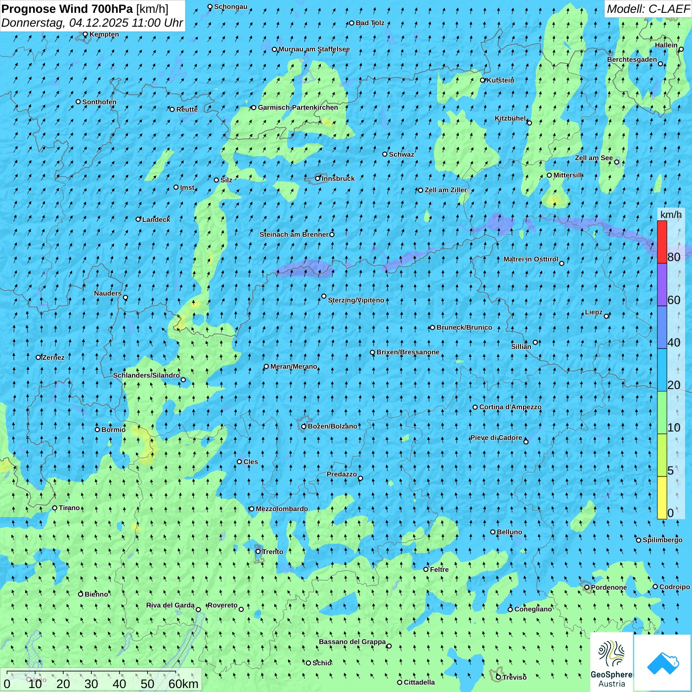692x692 pixels.
Task: Click the Murnau am Staffelsee label
Action: [x=314, y=49]
